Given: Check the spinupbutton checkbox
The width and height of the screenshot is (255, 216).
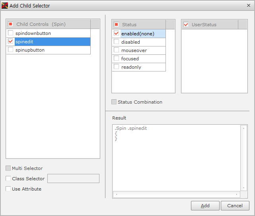Looking at the screenshot, I should point(11,50).
